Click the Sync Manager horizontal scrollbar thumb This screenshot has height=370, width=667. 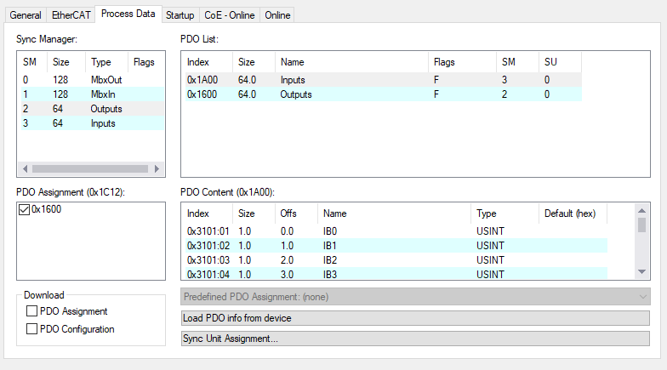(x=90, y=168)
